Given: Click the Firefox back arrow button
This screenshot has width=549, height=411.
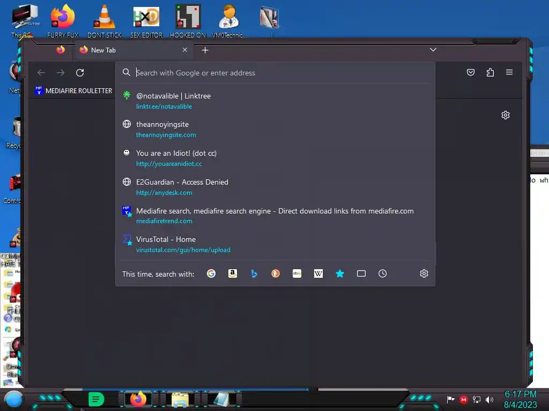Looking at the screenshot, I should (41, 73).
